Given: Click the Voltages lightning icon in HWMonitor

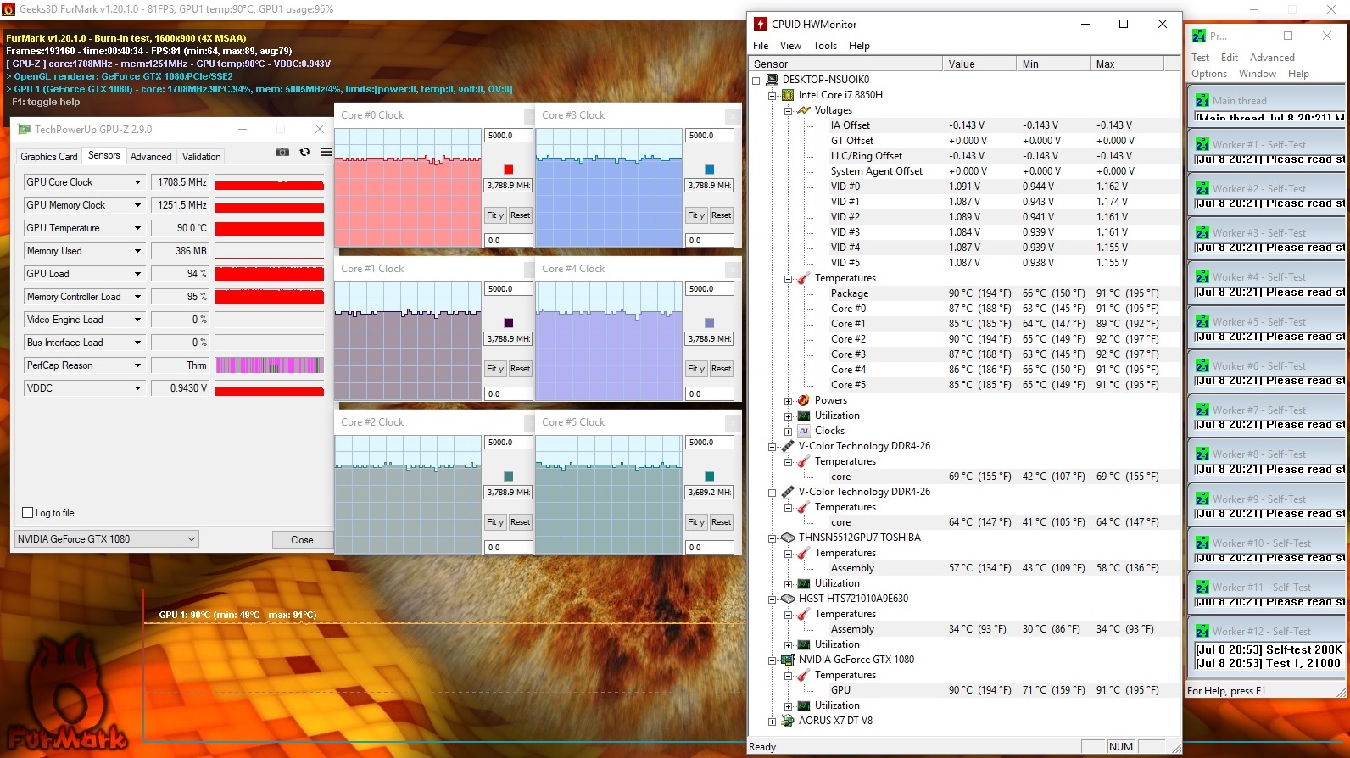Looking at the screenshot, I should (x=804, y=110).
